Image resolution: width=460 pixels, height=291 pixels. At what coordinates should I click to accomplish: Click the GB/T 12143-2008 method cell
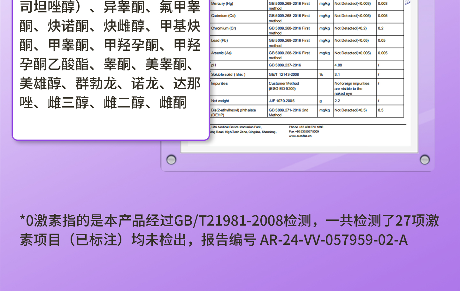point(284,75)
